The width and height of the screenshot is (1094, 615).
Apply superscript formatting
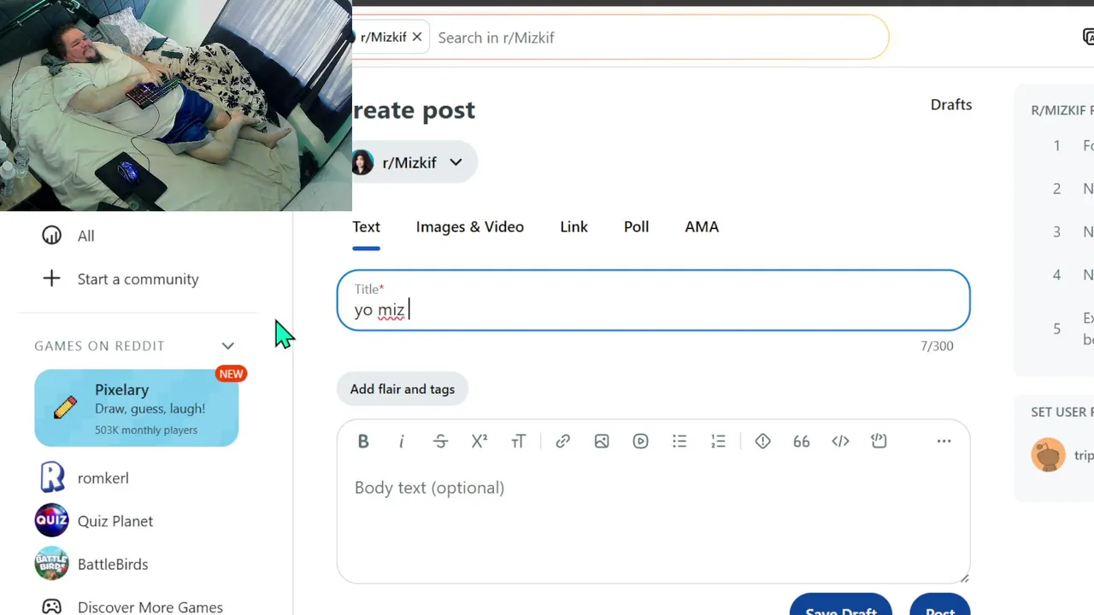point(479,442)
